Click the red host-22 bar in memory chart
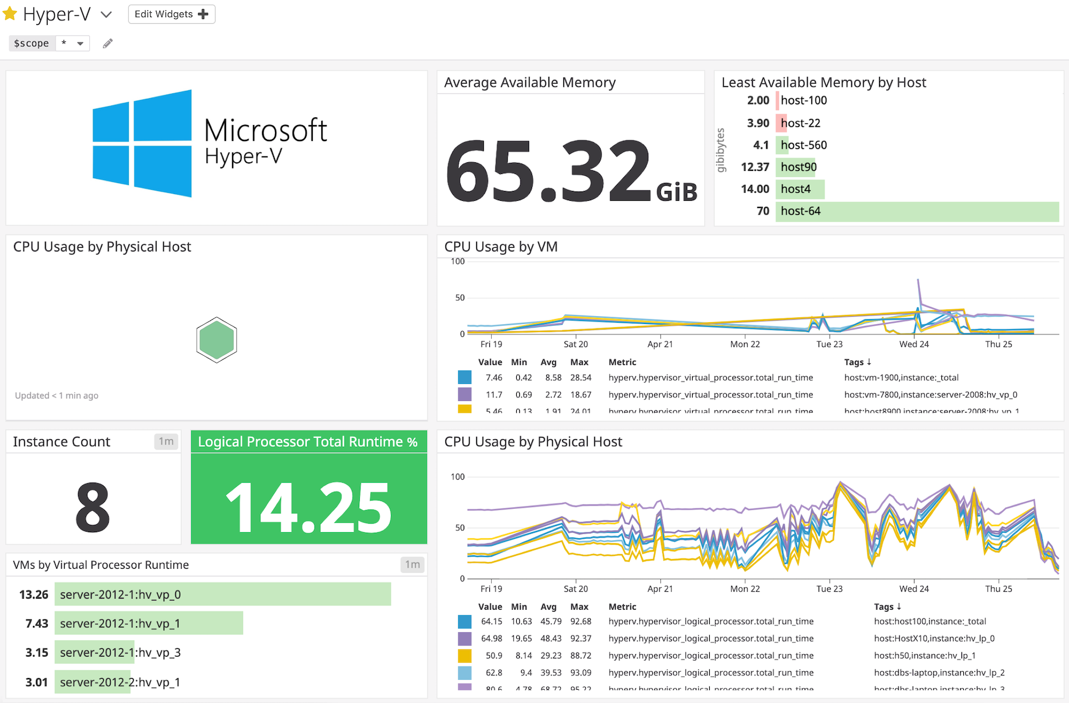This screenshot has height=703, width=1069. tap(781, 123)
